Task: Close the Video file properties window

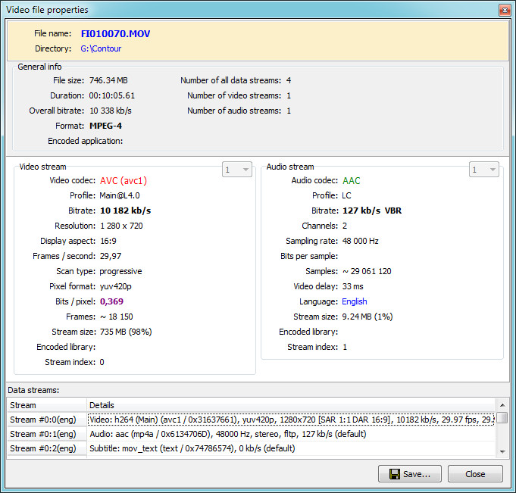Action: [505, 10]
